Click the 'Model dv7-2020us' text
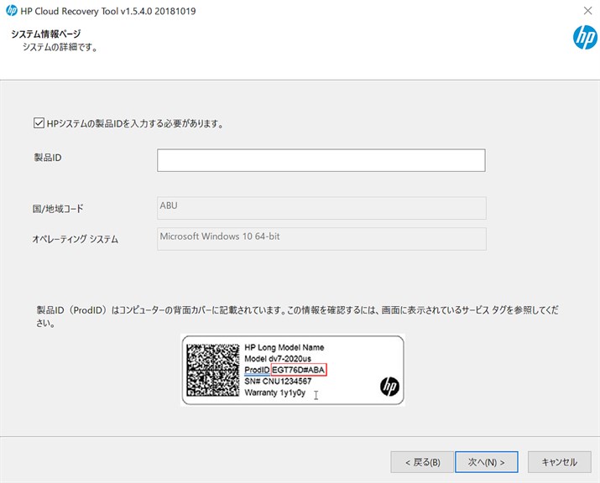 tap(278, 359)
